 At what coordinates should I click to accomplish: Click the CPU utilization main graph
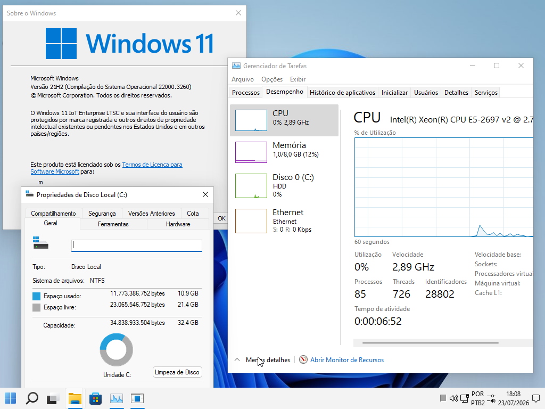443,187
